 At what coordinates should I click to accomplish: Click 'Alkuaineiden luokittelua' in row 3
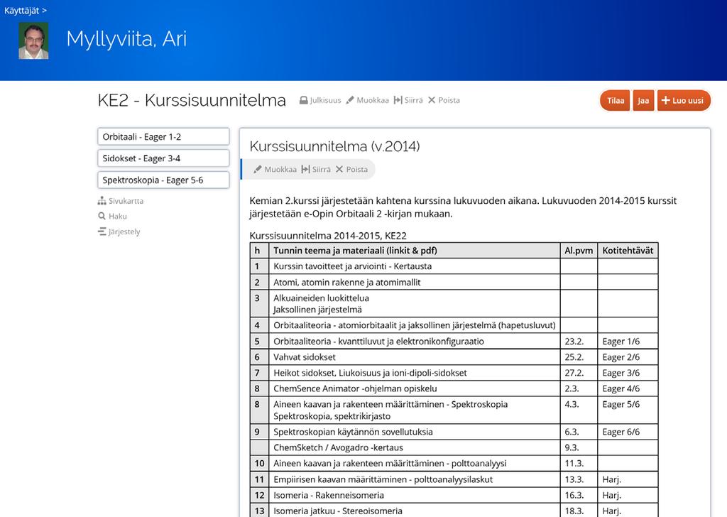[322, 298]
